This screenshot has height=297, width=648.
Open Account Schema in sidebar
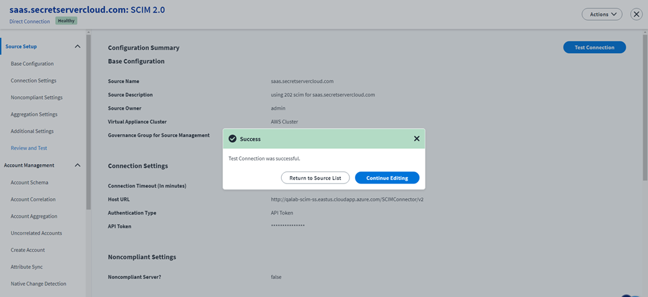(29, 182)
